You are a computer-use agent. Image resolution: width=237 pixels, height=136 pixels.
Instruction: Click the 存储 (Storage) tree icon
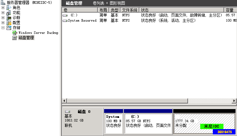[x=9, y=28]
